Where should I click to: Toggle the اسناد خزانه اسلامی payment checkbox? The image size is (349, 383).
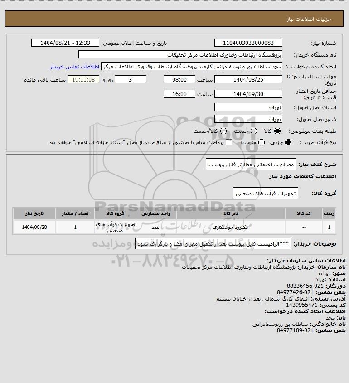click(x=229, y=142)
